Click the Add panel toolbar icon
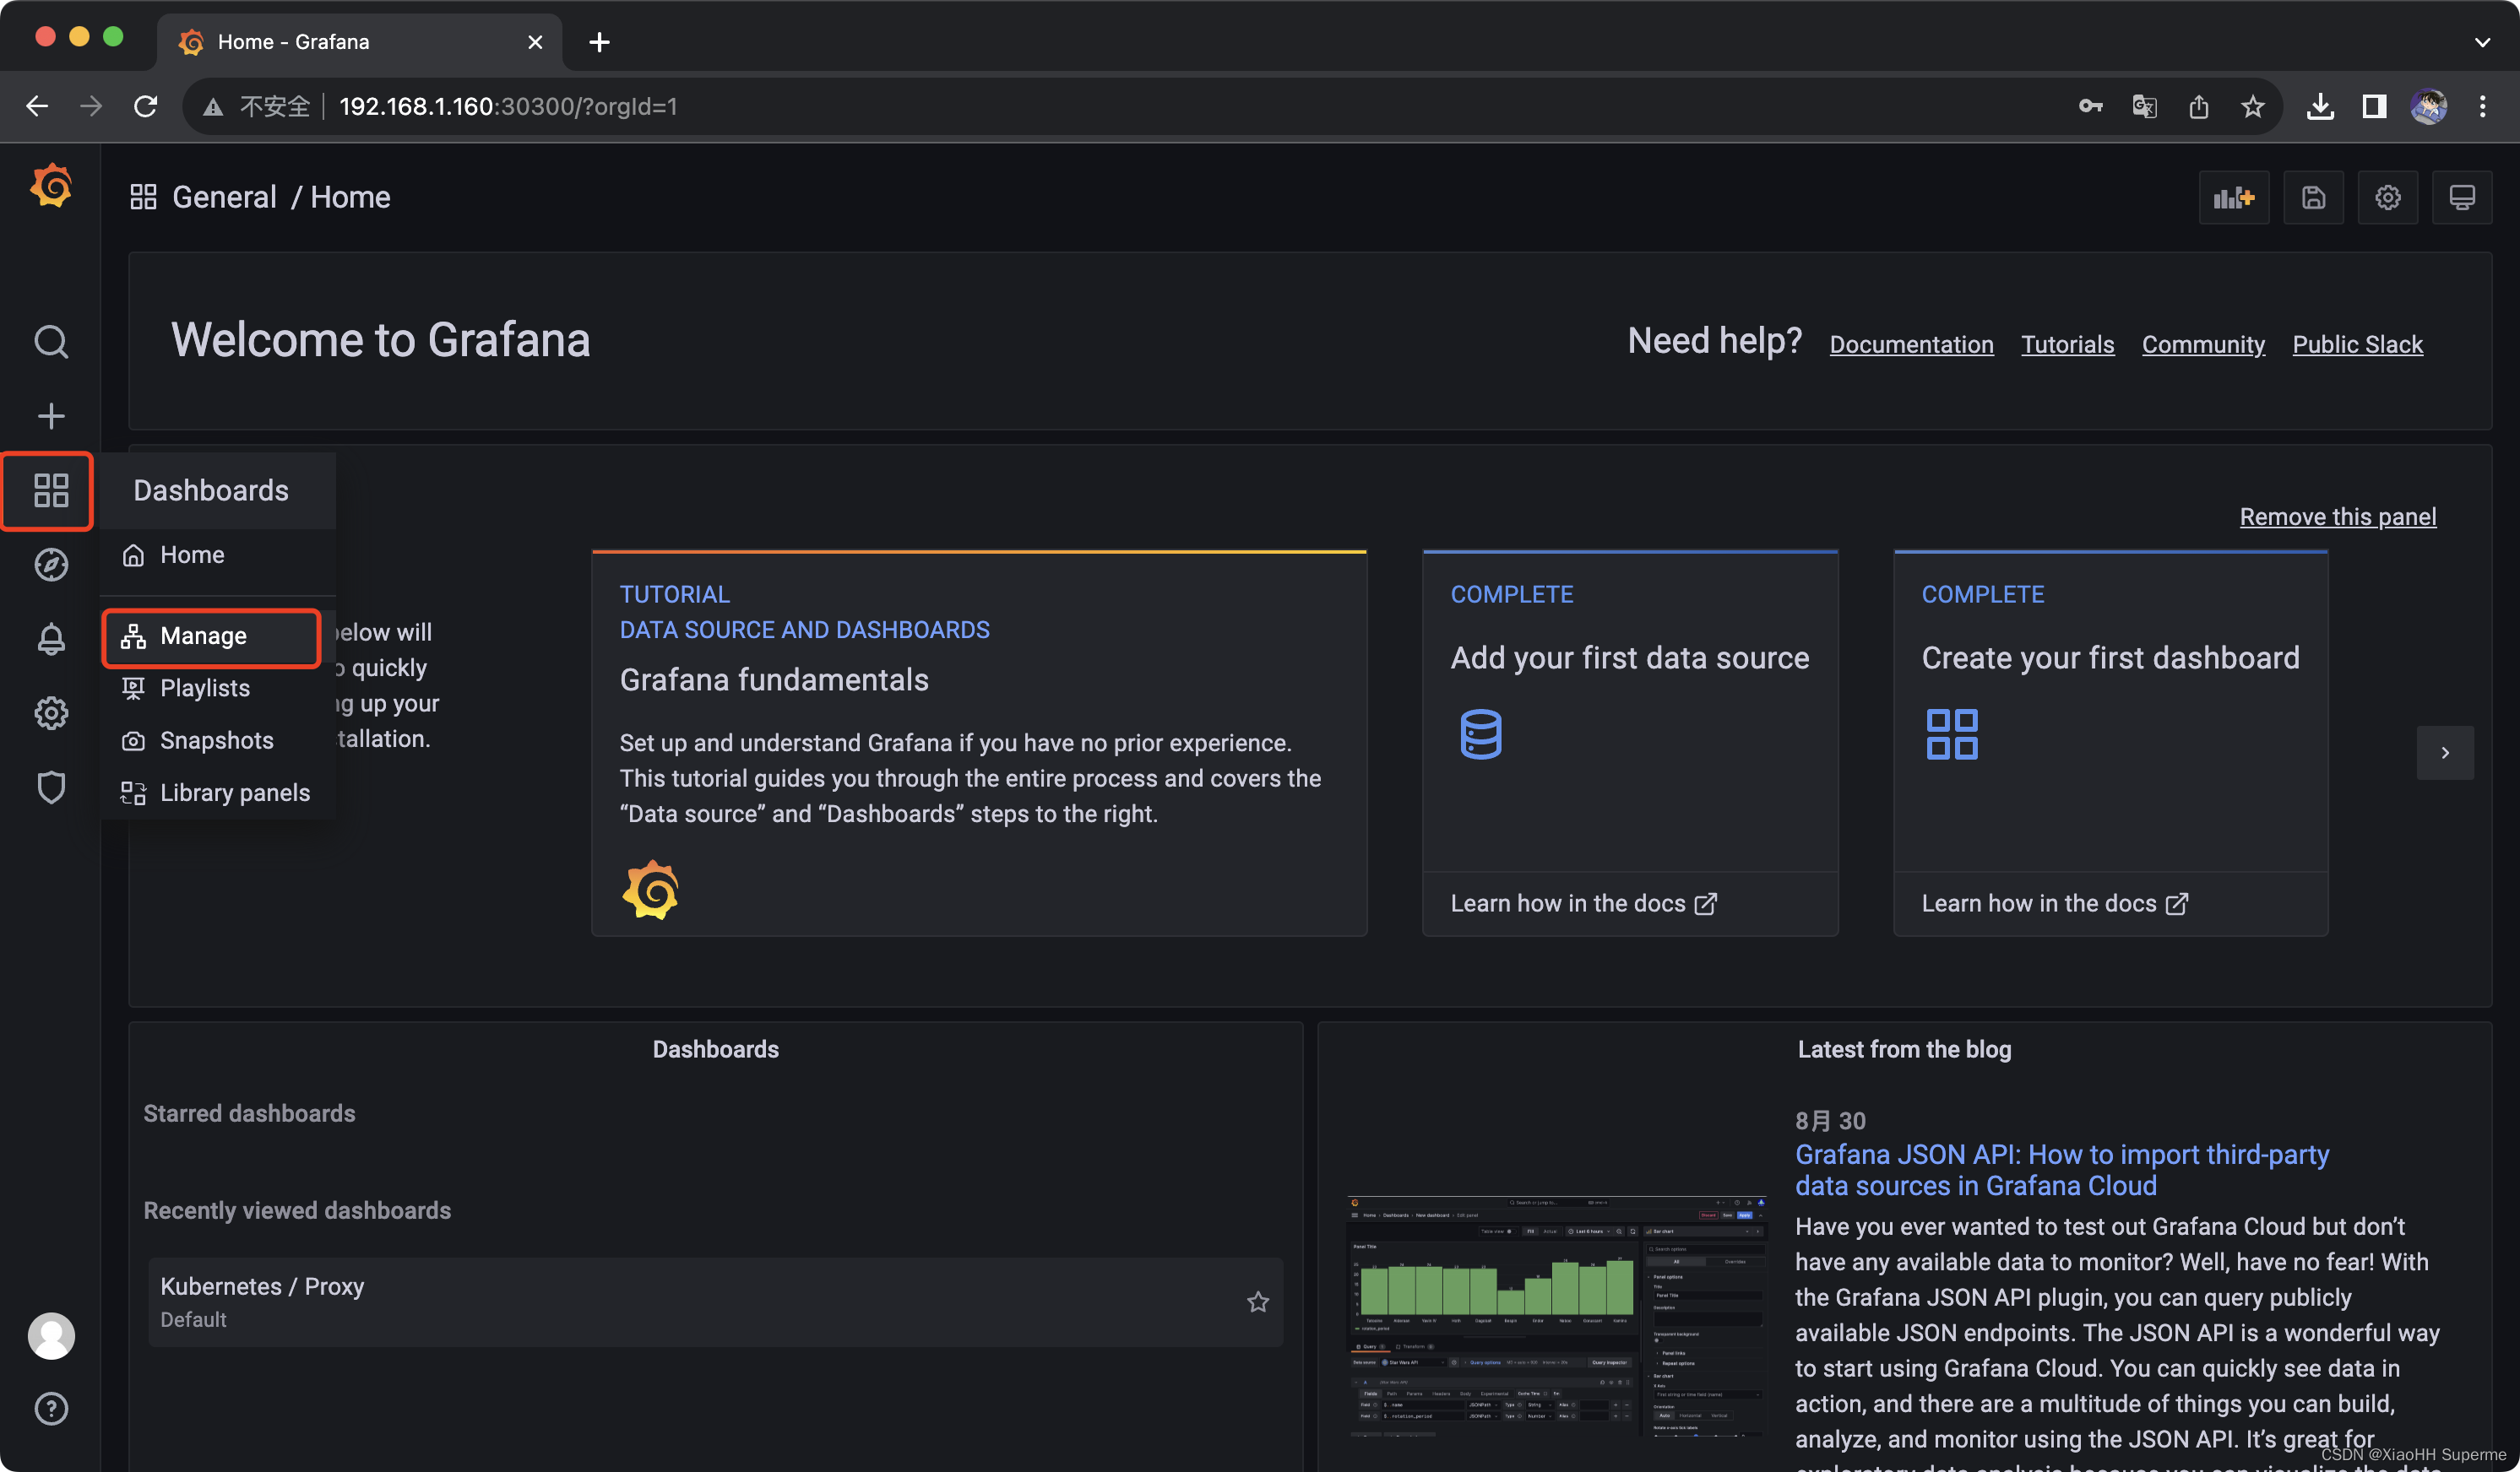 pyautogui.click(x=2233, y=197)
